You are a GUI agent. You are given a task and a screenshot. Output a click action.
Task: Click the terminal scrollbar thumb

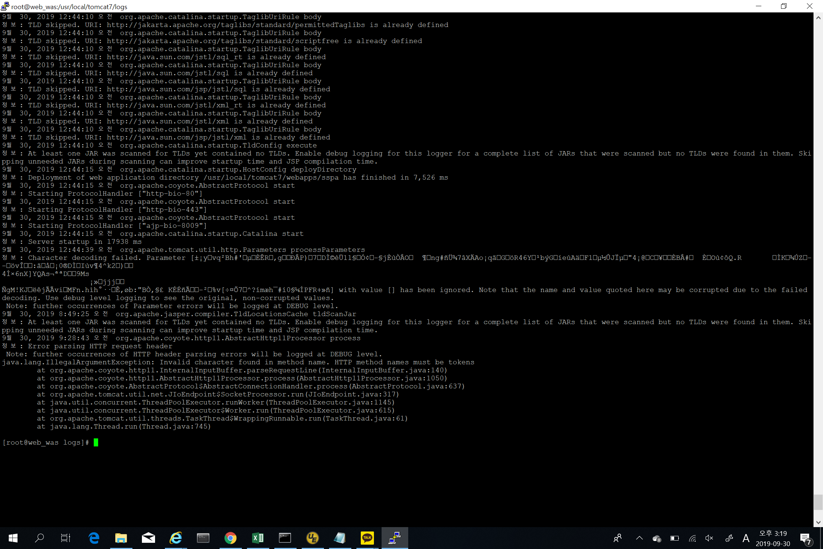tap(818, 502)
